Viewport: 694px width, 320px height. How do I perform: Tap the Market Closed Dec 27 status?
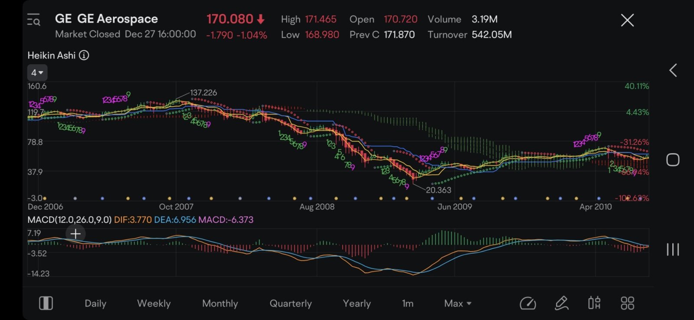(125, 34)
